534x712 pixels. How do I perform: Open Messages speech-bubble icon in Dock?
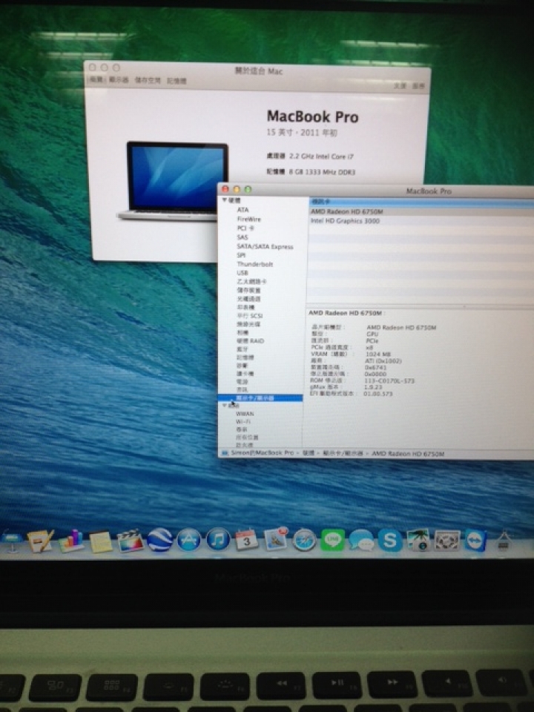point(361,541)
